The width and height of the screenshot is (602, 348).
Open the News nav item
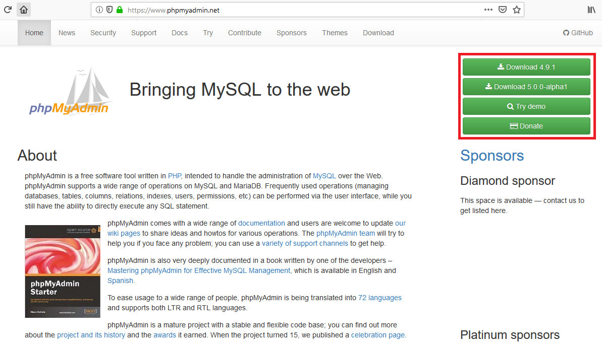click(x=67, y=33)
